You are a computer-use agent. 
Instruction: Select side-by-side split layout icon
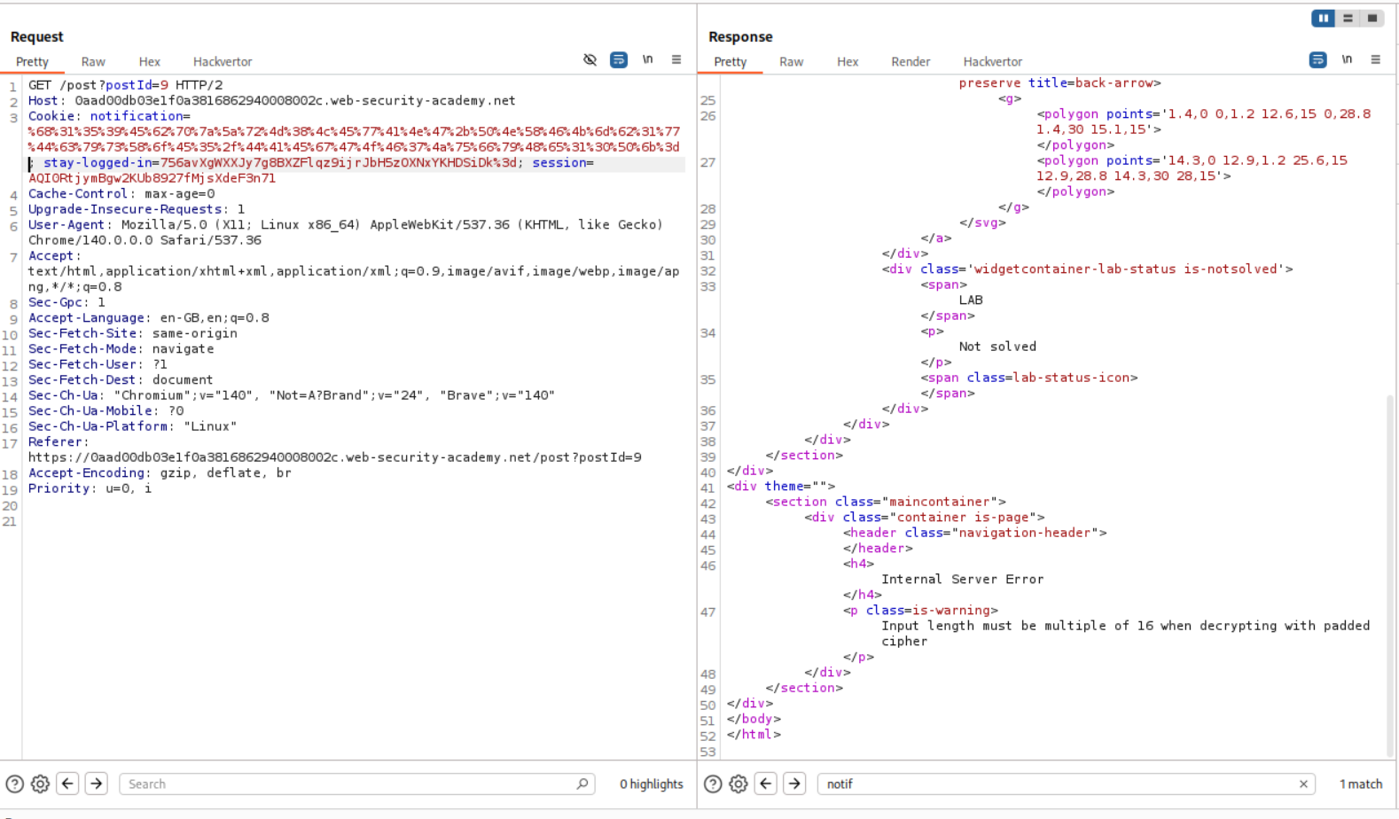tap(1323, 18)
